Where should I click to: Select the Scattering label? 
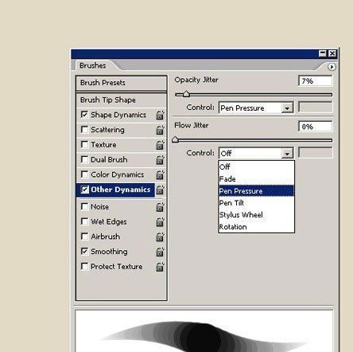107,130
